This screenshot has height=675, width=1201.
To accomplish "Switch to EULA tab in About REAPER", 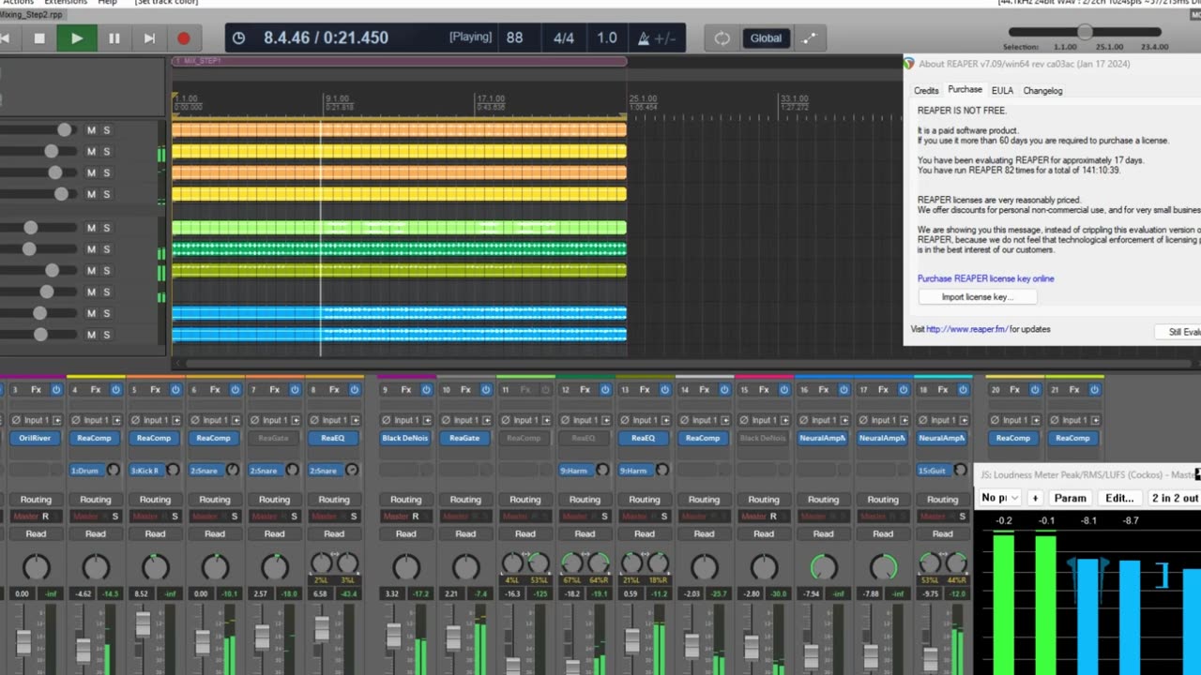I will pyautogui.click(x=1002, y=91).
